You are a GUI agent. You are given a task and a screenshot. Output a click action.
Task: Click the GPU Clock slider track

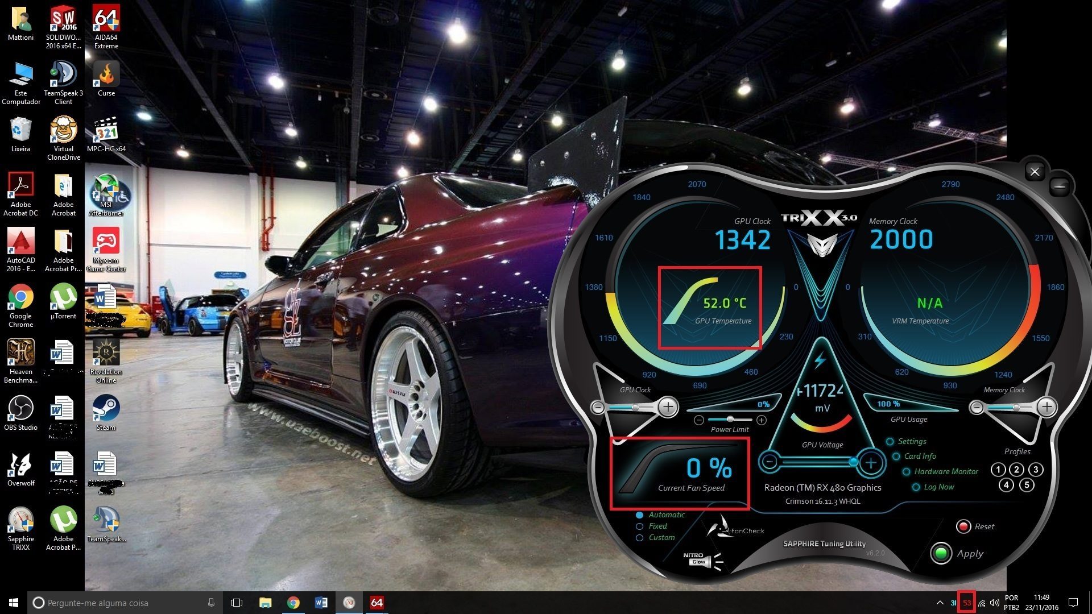(x=631, y=407)
